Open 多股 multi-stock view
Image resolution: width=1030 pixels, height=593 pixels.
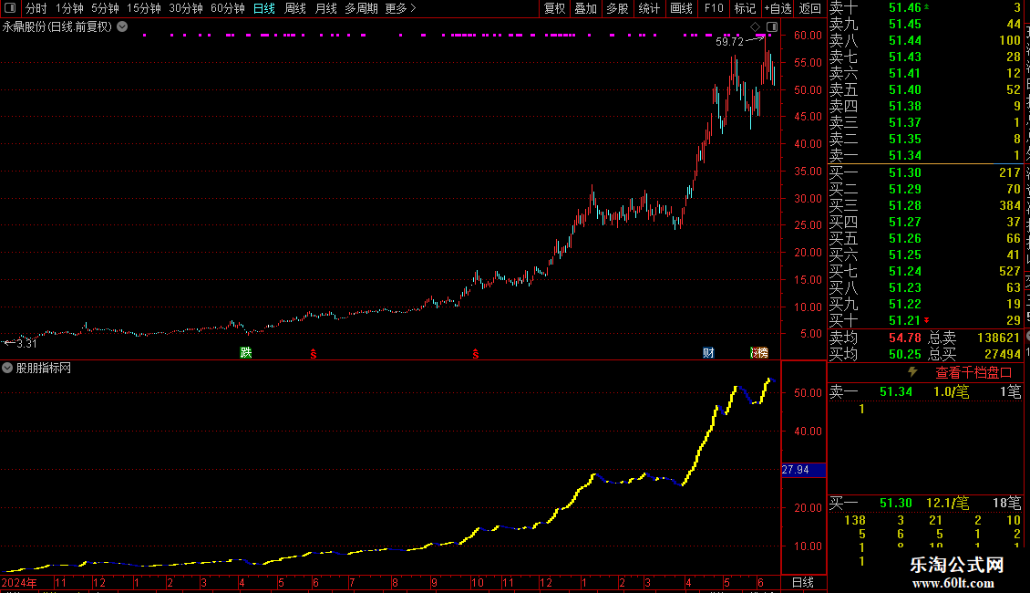[617, 8]
